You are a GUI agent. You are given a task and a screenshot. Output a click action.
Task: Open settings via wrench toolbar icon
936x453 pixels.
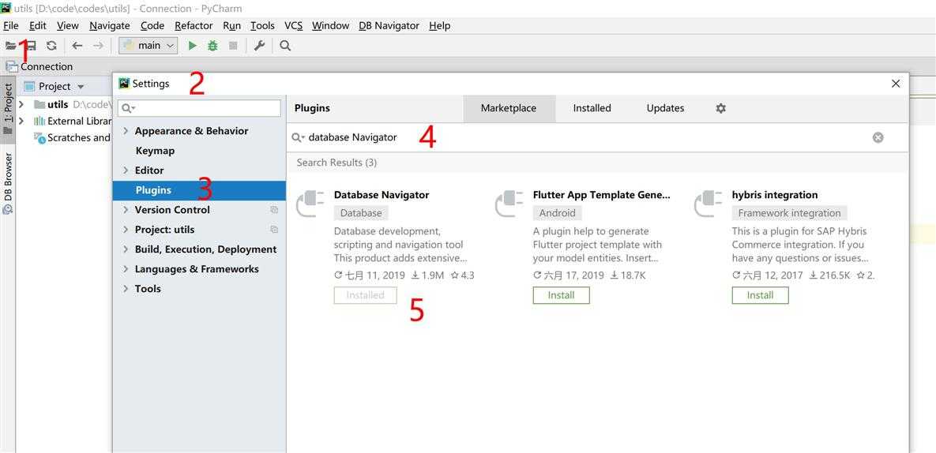tap(259, 45)
